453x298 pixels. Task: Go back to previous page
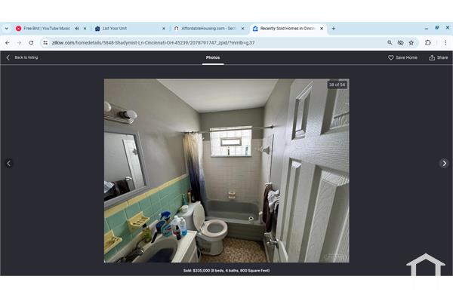(x=8, y=43)
